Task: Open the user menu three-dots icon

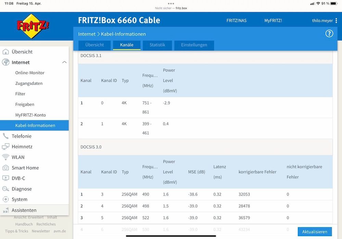Action: pos(336,21)
